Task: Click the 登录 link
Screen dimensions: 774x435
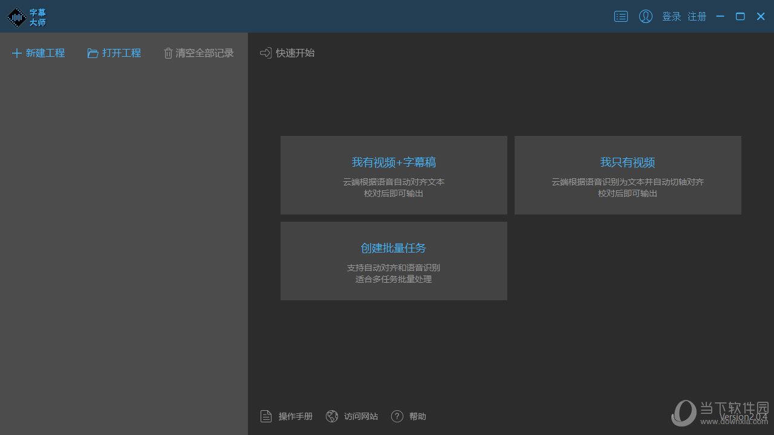Action: tap(671, 17)
